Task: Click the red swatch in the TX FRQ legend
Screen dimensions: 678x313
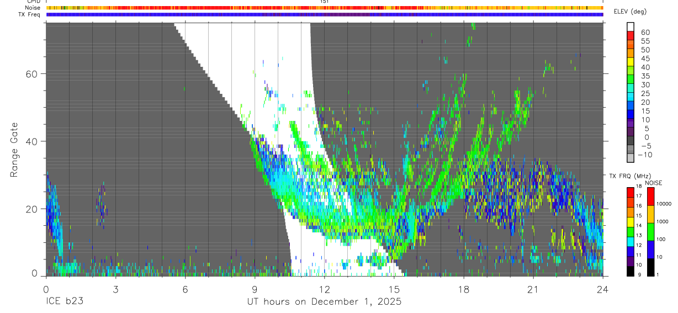Action: [631, 193]
